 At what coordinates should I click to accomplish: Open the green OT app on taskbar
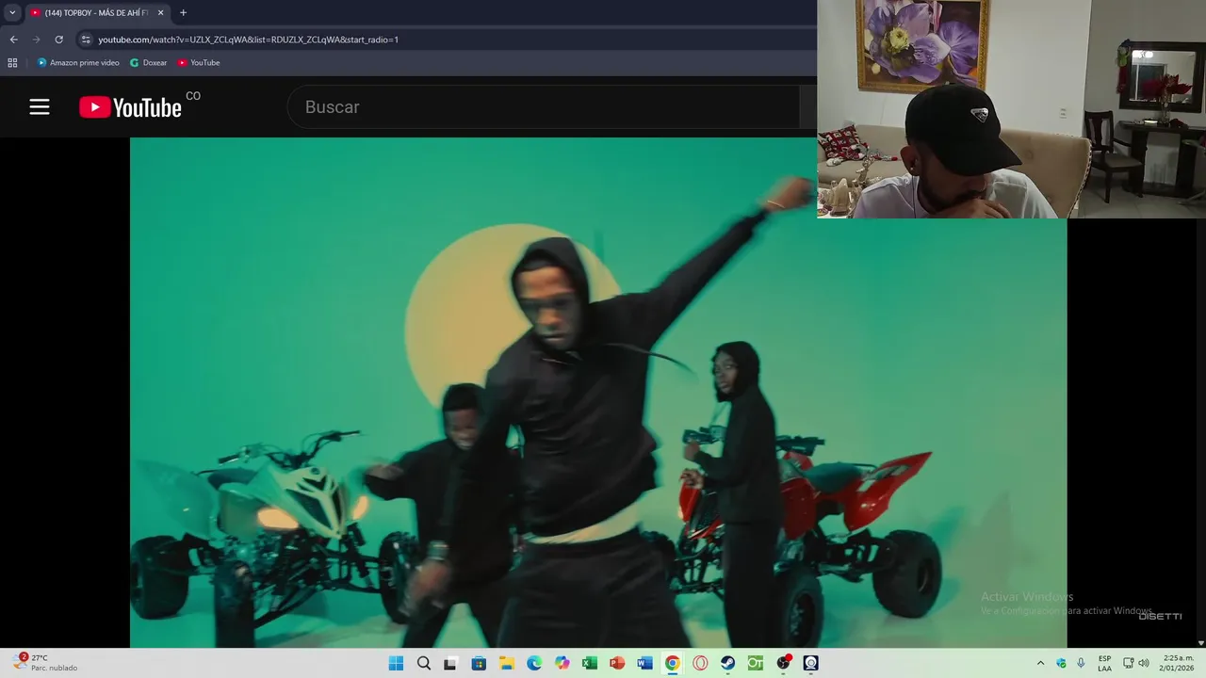[x=755, y=663]
